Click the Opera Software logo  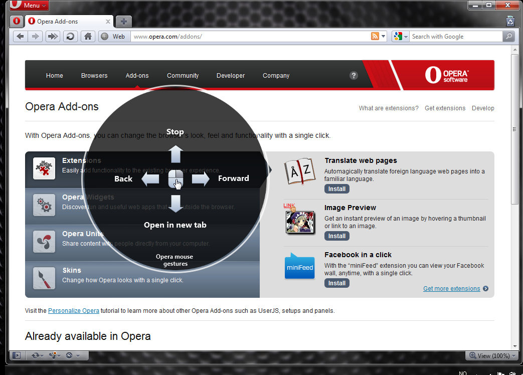[x=447, y=75]
